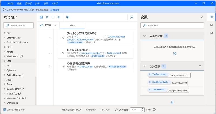Click XmlDocument variable in step 1
This screenshot has width=216, height=114.
pyautogui.click(x=75, y=42)
